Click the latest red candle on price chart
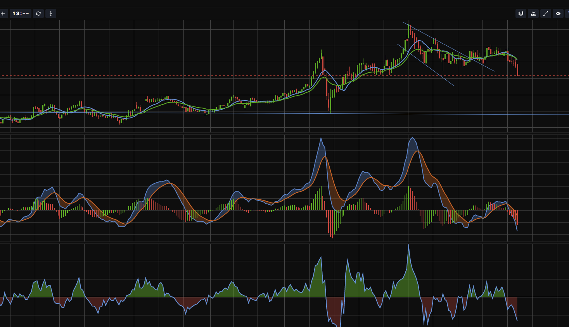This screenshot has height=327, width=569. pyautogui.click(x=517, y=70)
